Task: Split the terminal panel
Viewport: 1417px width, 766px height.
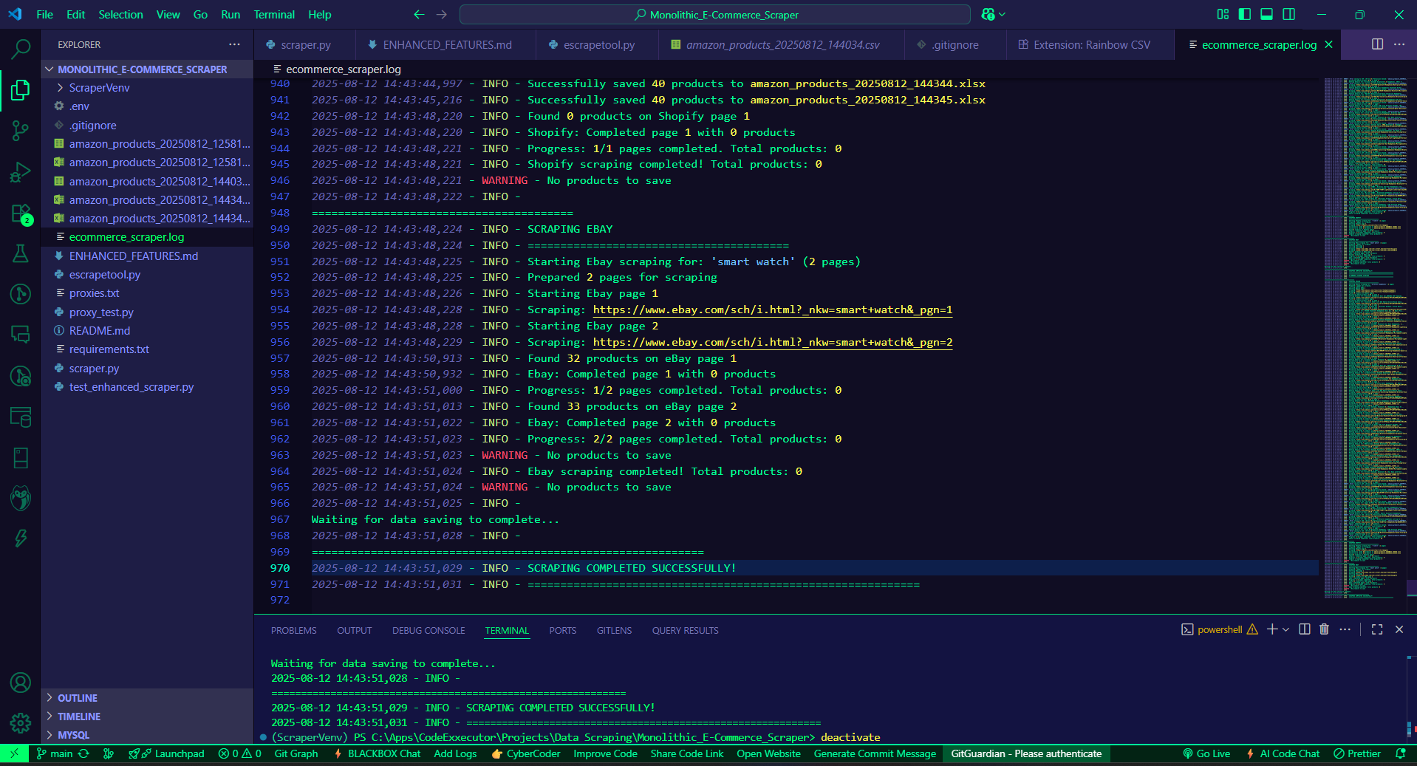Action: (x=1305, y=629)
